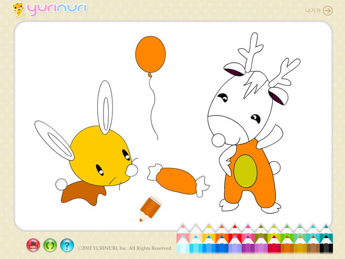Click the Yurinuri copyright text
The height and width of the screenshot is (259, 345).
click(x=125, y=248)
